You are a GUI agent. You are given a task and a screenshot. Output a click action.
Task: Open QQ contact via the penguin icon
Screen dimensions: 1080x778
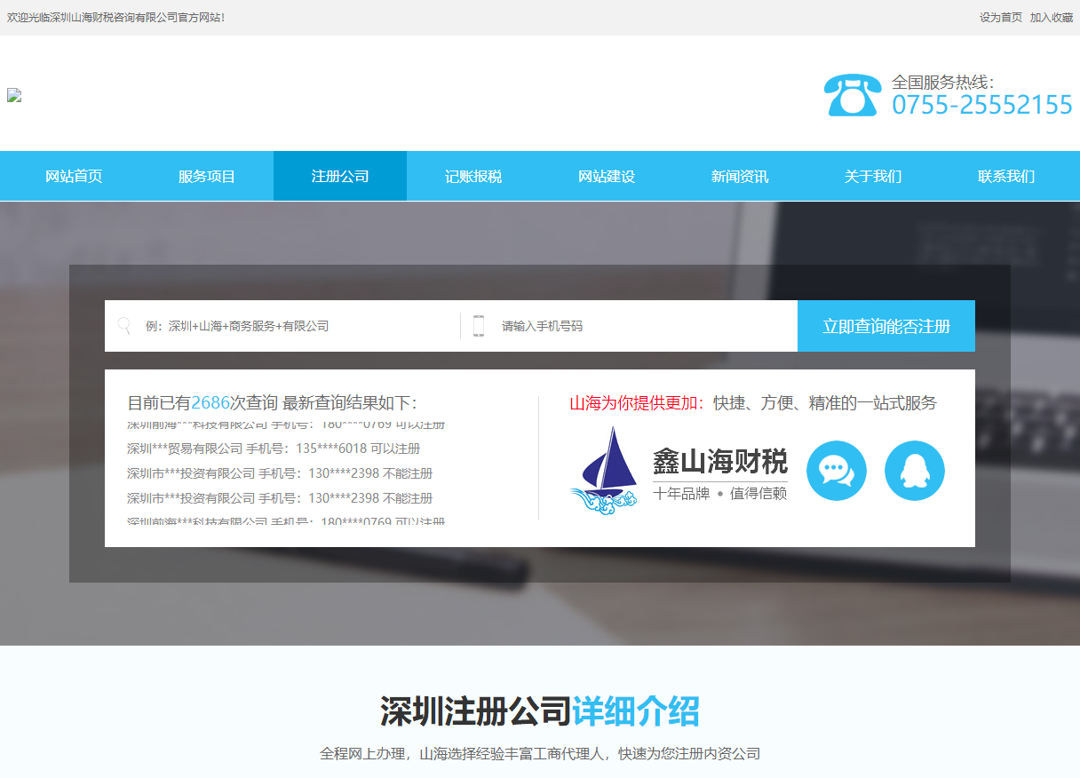click(x=914, y=471)
